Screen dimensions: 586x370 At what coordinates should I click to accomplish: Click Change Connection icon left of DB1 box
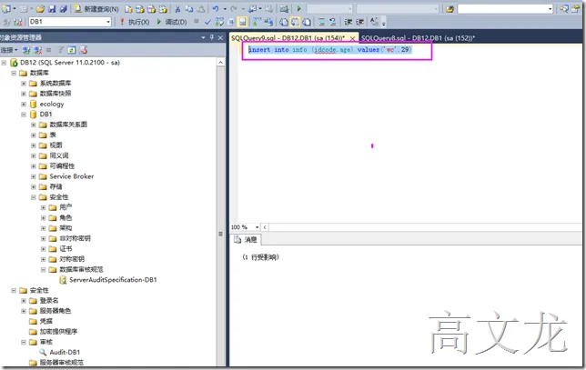click(17, 23)
